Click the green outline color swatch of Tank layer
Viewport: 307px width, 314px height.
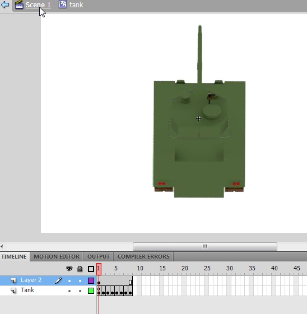point(91,290)
